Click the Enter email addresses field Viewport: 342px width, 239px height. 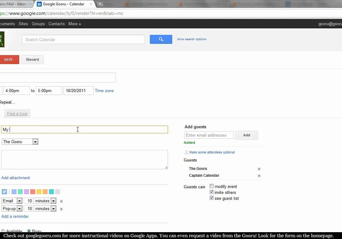coord(209,135)
